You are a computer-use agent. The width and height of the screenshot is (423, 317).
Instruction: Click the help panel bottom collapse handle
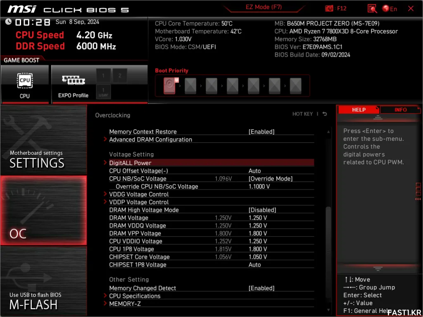[378, 268]
